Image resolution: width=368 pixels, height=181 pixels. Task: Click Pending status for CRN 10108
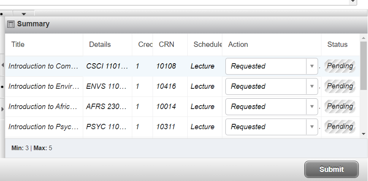coord(340,66)
